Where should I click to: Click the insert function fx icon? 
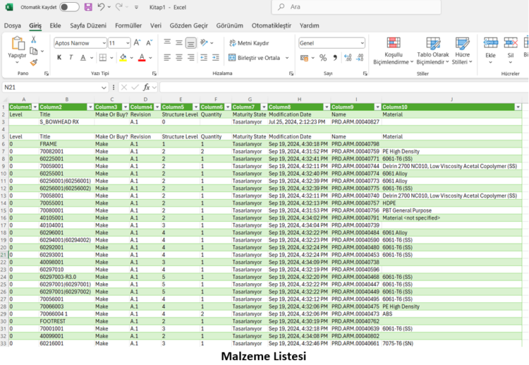[147, 87]
